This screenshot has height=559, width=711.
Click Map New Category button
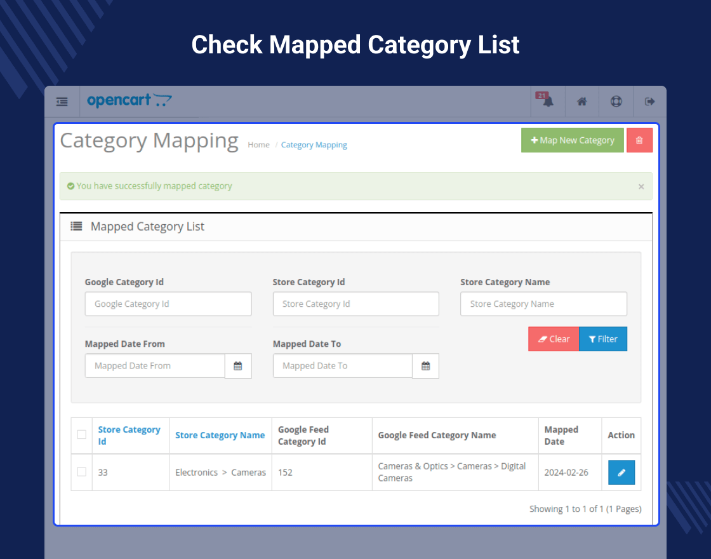pyautogui.click(x=572, y=140)
